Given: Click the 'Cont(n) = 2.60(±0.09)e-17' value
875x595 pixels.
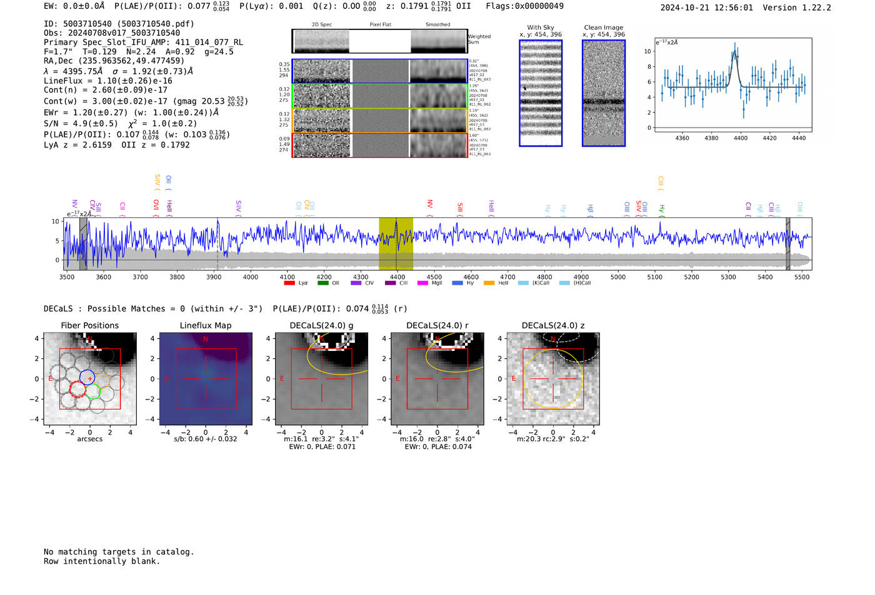Looking at the screenshot, I should [x=106, y=90].
